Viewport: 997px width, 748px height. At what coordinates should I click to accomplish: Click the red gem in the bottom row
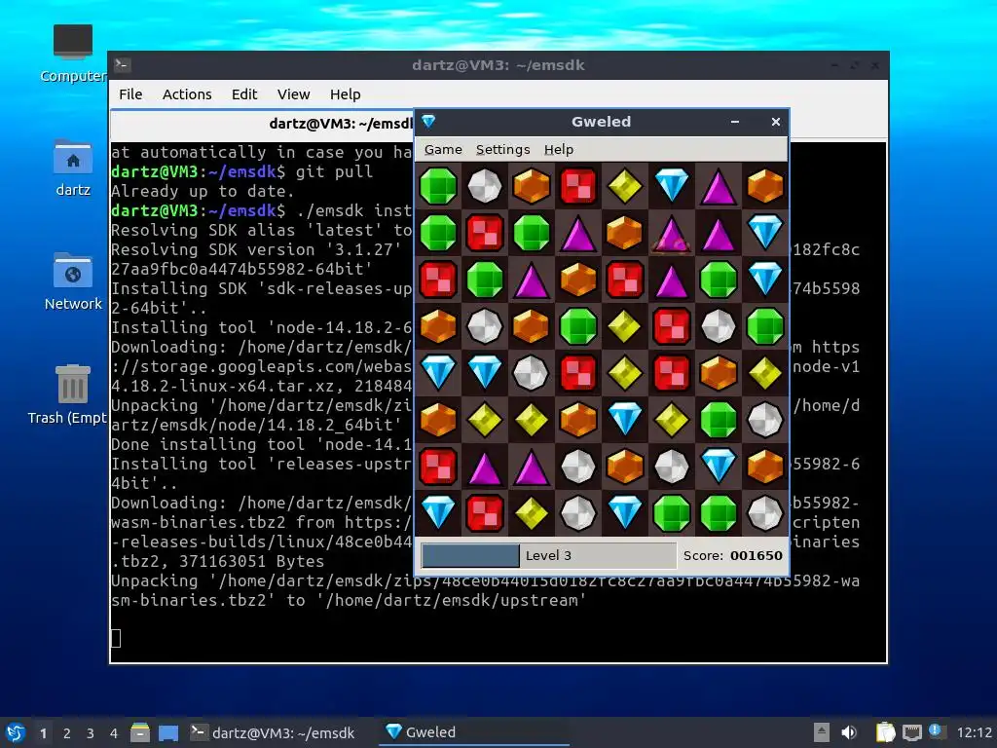pos(485,512)
